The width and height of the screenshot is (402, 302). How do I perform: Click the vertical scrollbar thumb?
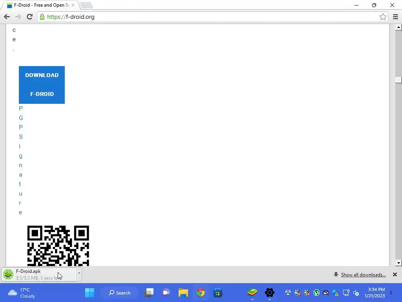pyautogui.click(x=398, y=80)
